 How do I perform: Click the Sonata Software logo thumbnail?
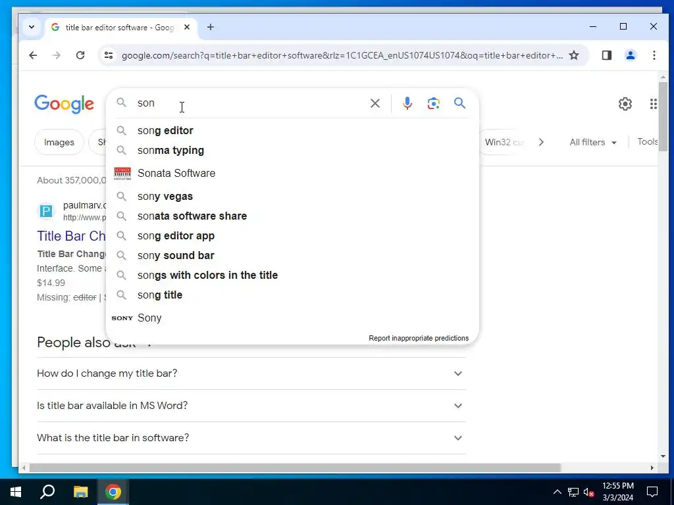pos(122,173)
